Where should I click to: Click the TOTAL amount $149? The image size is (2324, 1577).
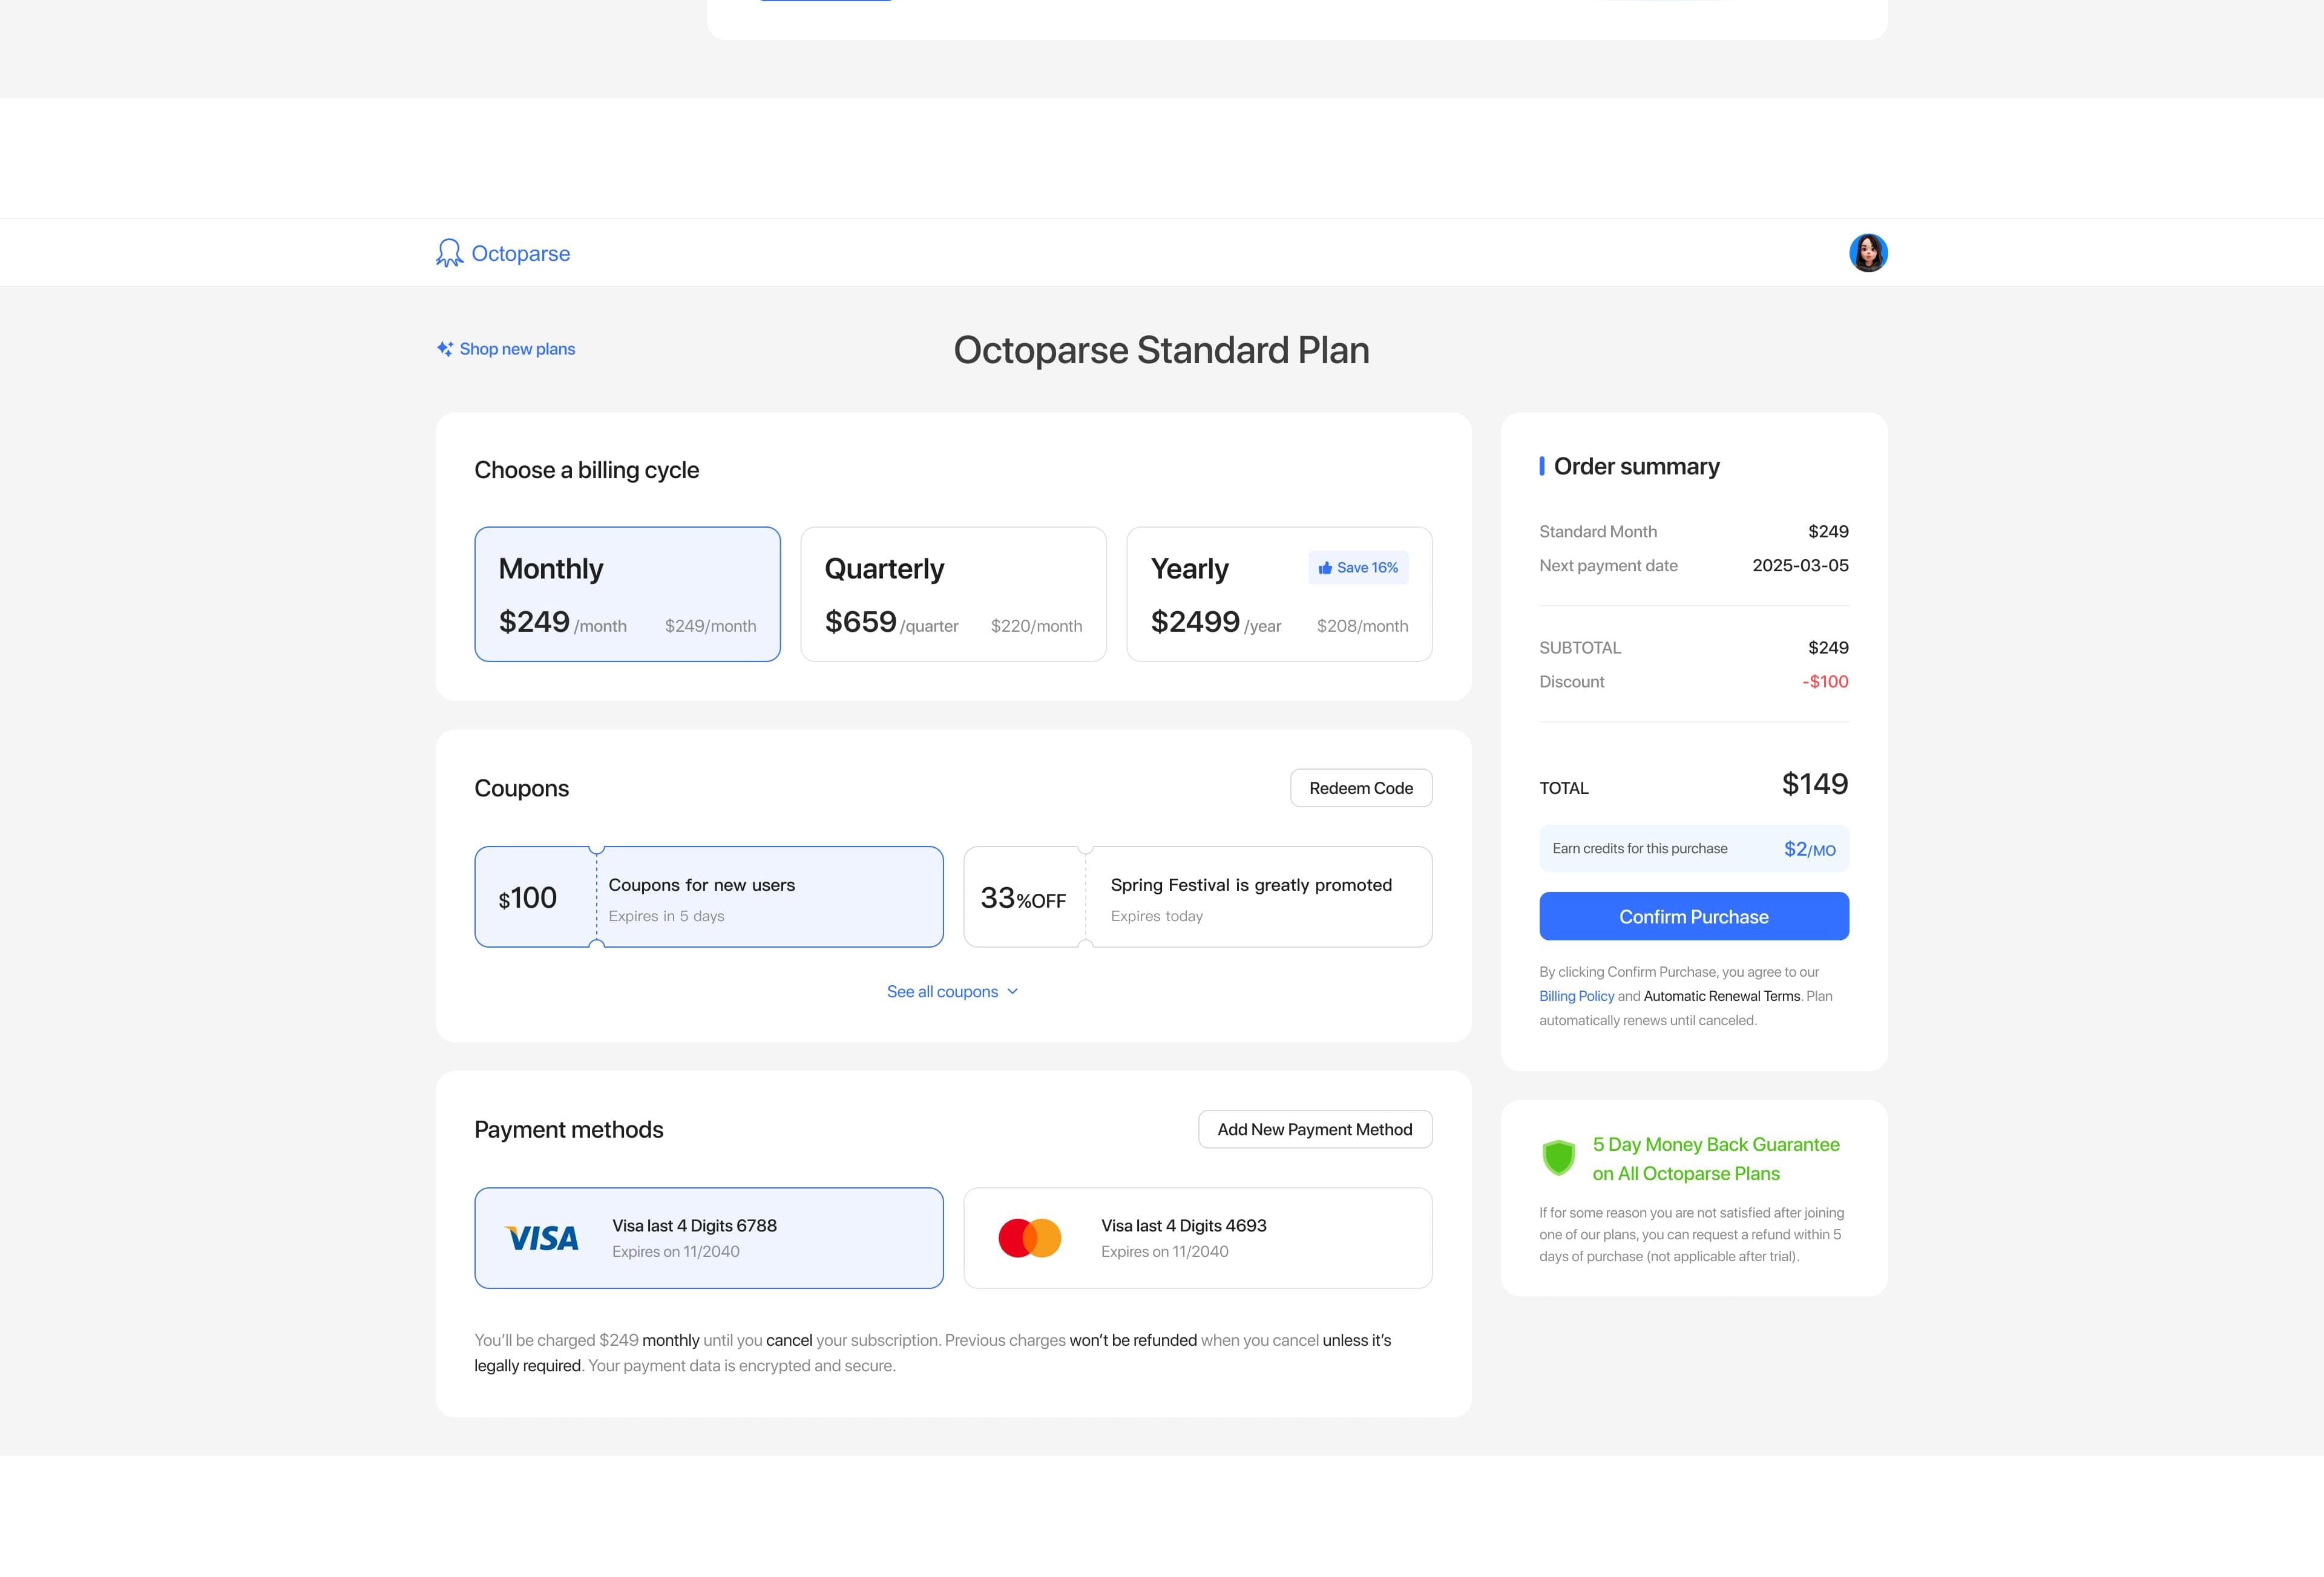click(x=1815, y=784)
